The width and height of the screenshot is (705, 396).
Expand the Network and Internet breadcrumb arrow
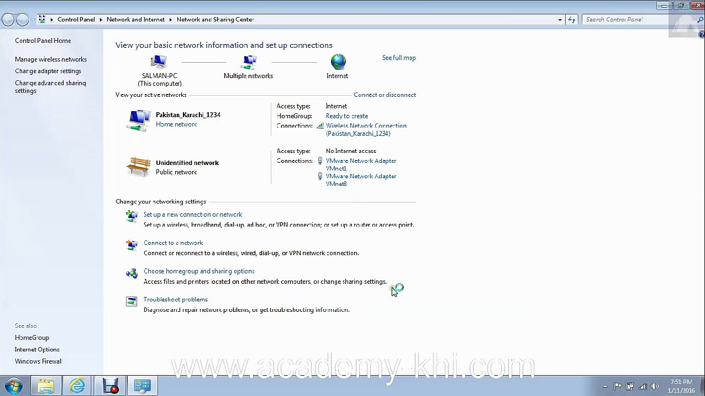tap(171, 20)
